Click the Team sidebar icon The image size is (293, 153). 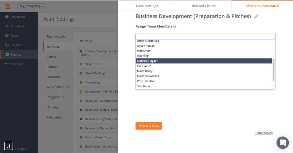(7, 36)
